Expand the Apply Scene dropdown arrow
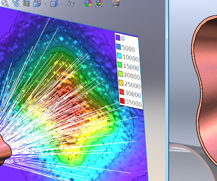This screenshot has width=217, height=181. (107, 4)
